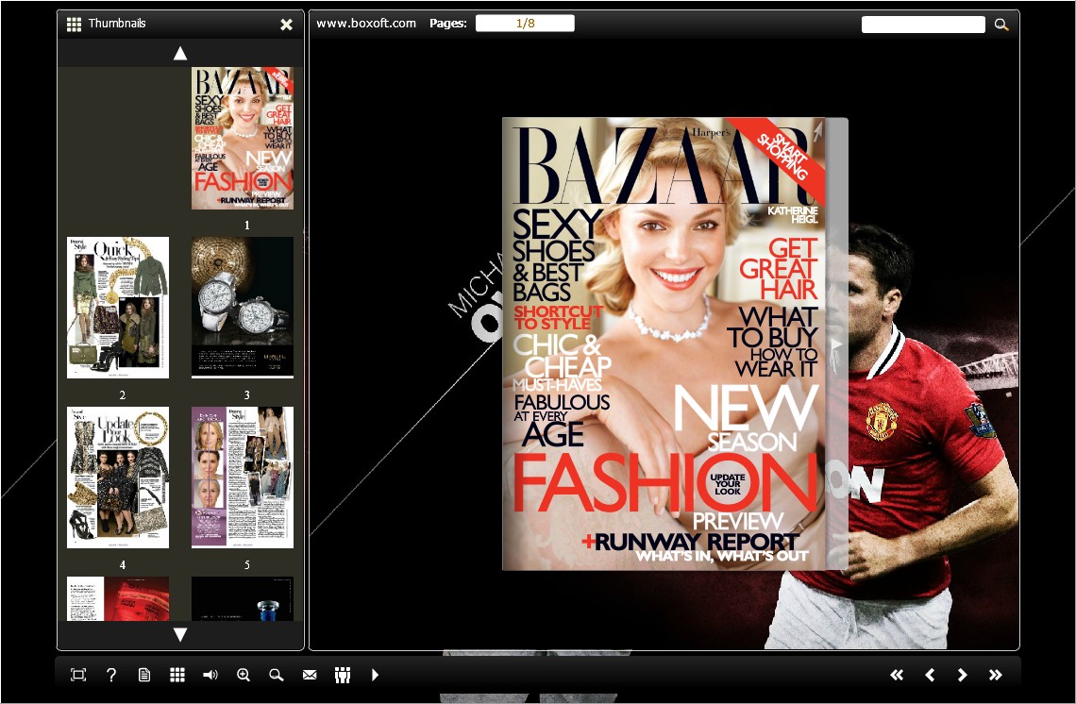Image resolution: width=1076 pixels, height=704 pixels.
Task: Jump to last page double-right arrow
Action: 995,675
